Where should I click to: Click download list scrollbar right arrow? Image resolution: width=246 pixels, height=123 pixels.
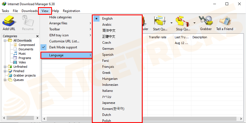(x=241, y=119)
